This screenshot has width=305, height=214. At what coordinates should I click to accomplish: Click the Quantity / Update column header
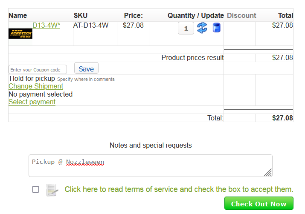coord(196,15)
